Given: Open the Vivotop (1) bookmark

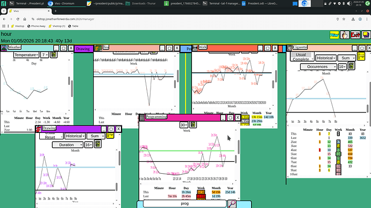Looking at the screenshot, I should pos(57,26).
